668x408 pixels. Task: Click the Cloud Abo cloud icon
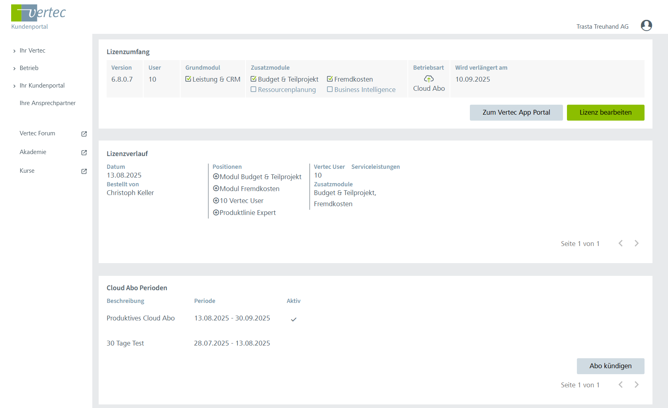(x=428, y=79)
